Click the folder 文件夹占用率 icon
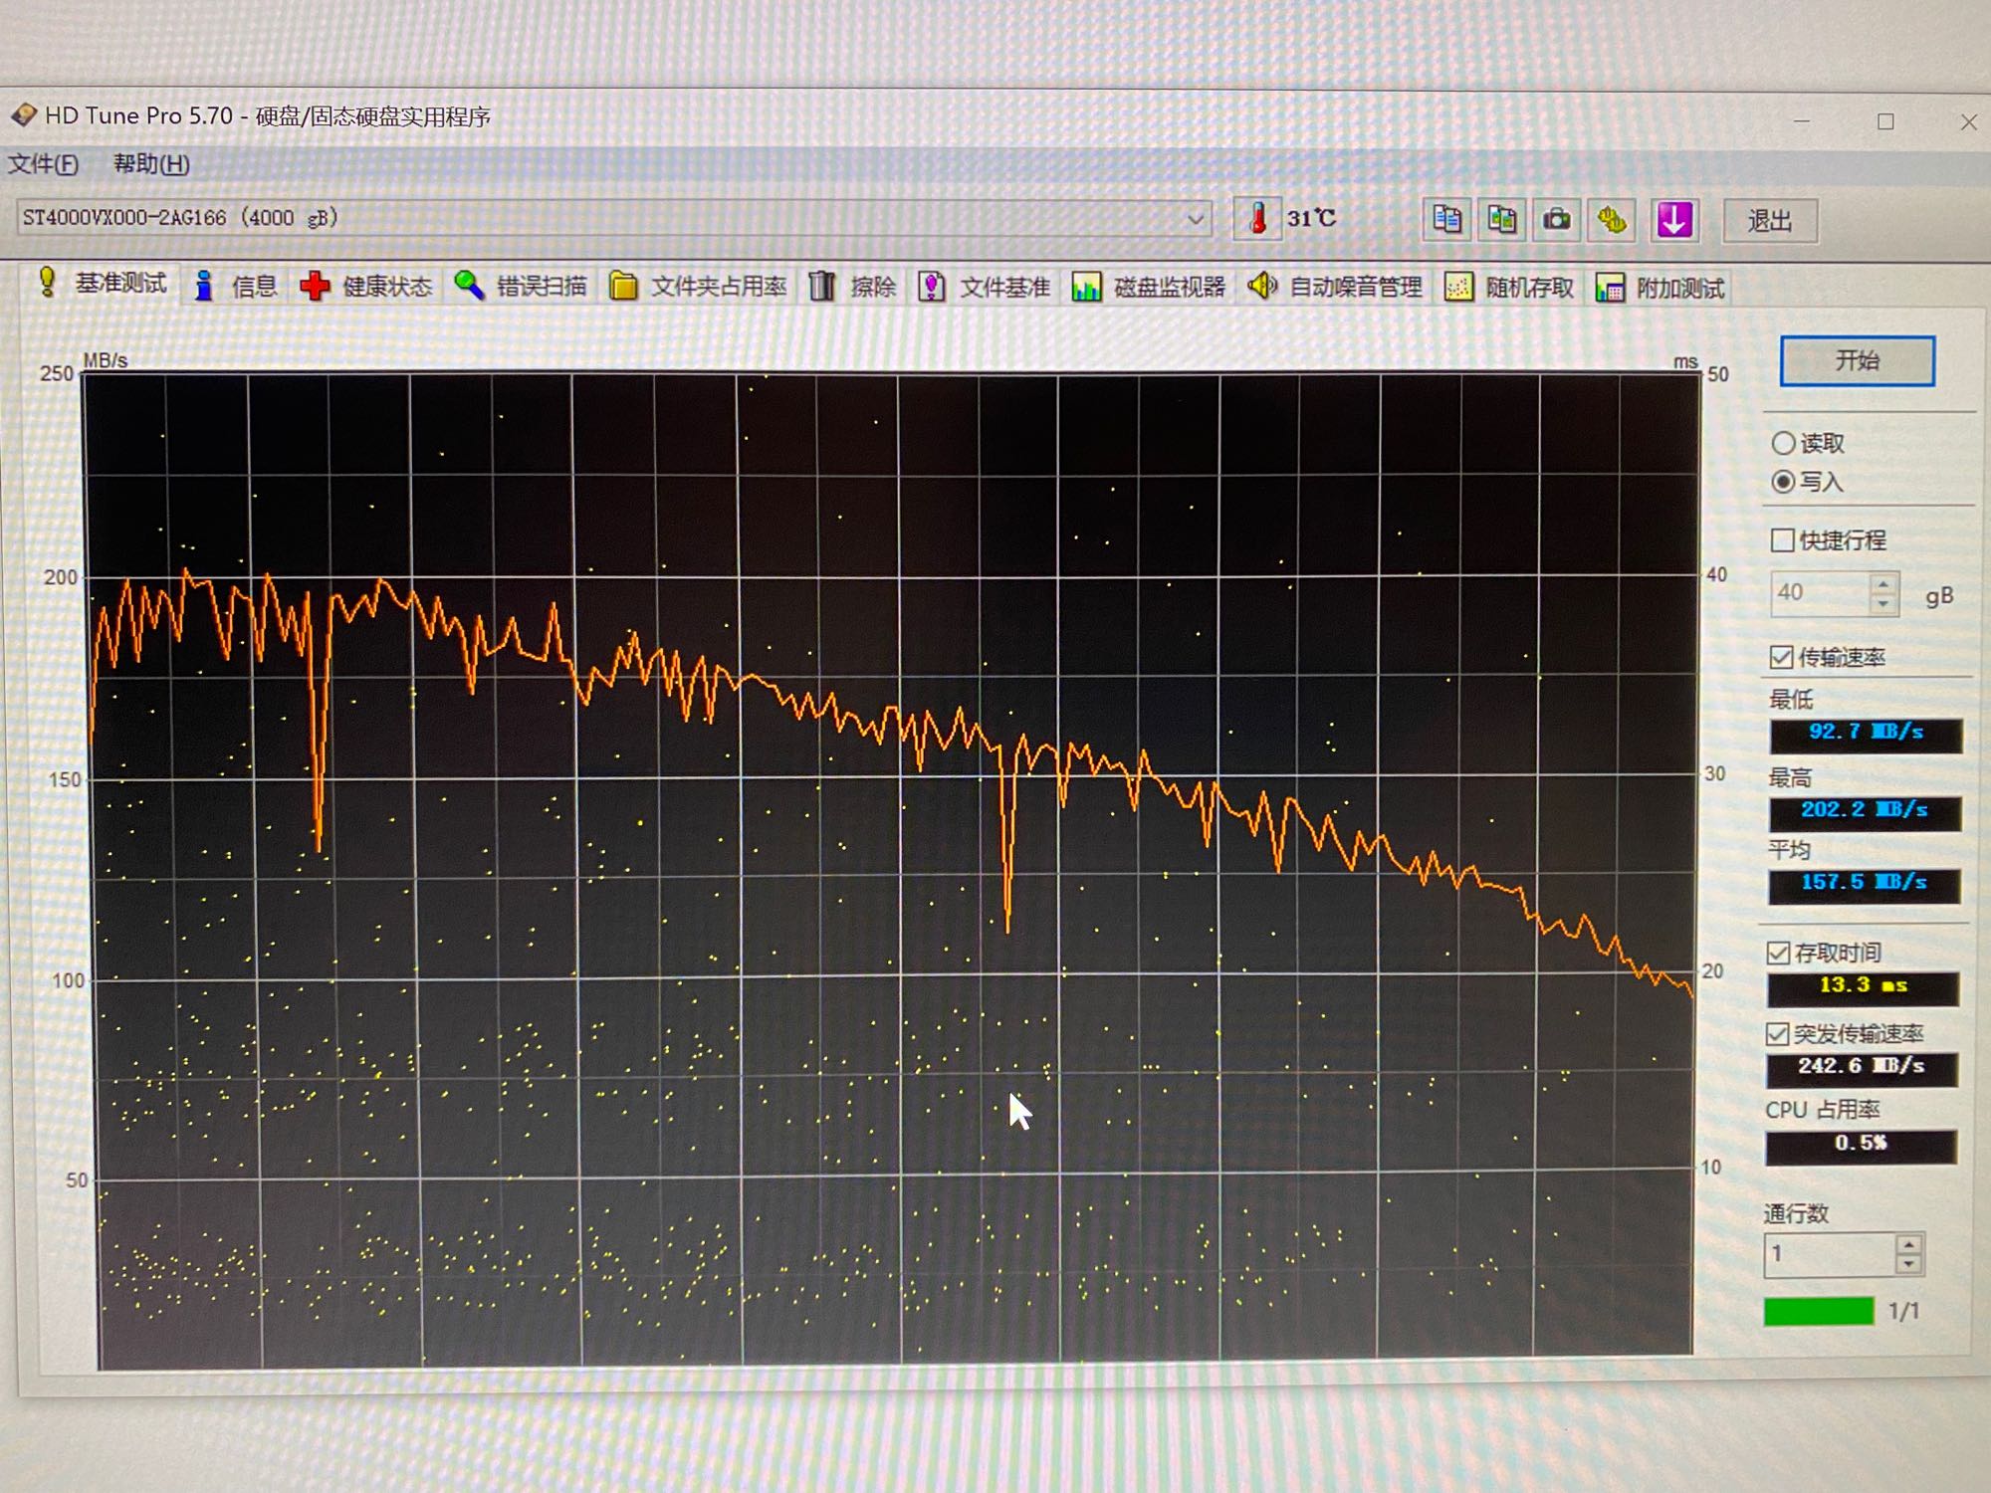The image size is (1991, 1493). 623,287
